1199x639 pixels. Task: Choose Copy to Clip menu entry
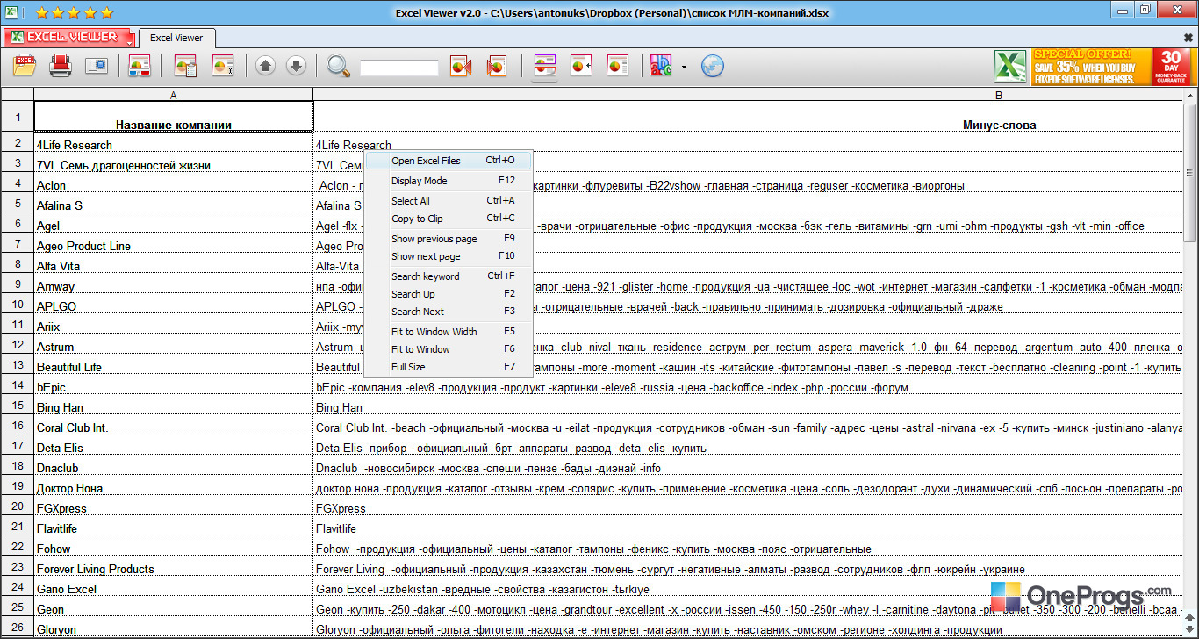pyautogui.click(x=449, y=219)
